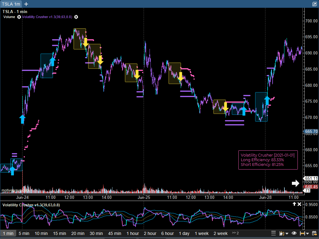This screenshot has height=239, width=319.
Task: Click the volume value marker 71
Action: click(x=307, y=191)
